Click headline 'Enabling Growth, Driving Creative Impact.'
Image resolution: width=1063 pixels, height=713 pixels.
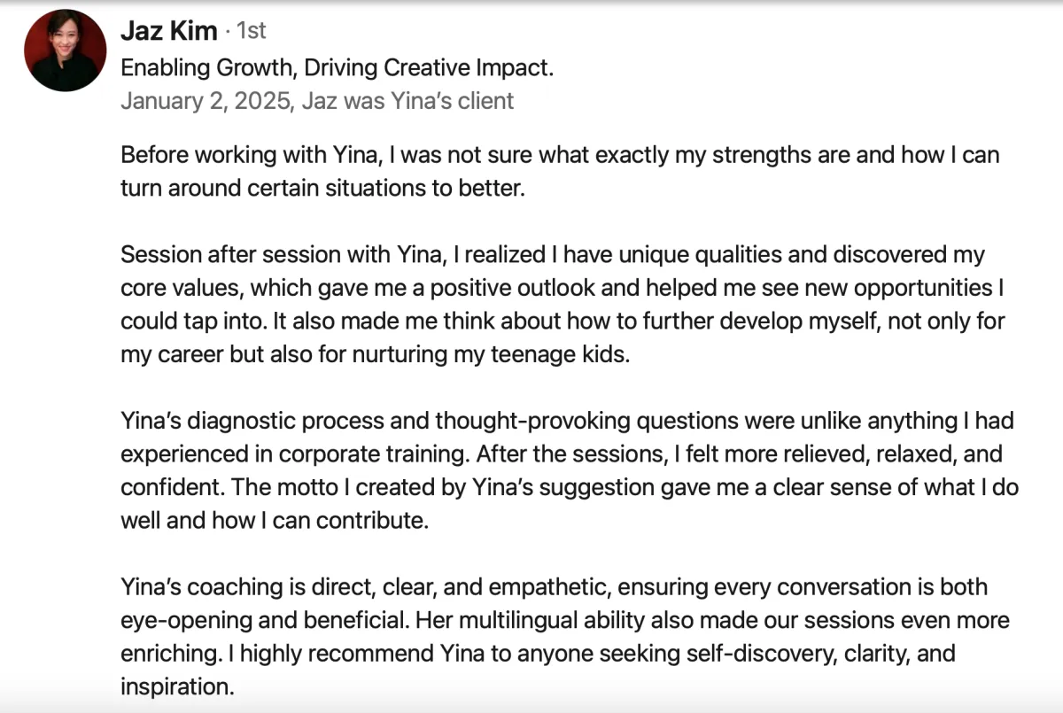pos(338,68)
